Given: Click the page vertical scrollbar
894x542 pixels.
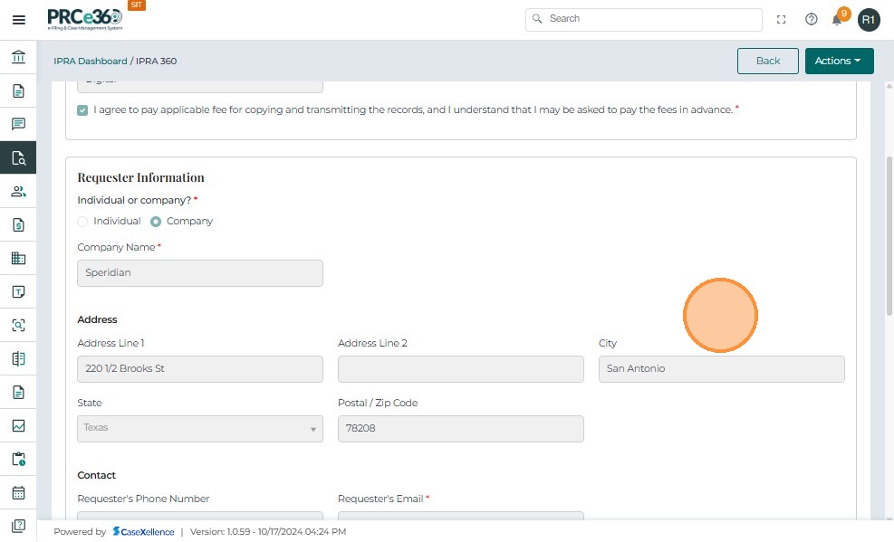Looking at the screenshot, I should (x=889, y=235).
